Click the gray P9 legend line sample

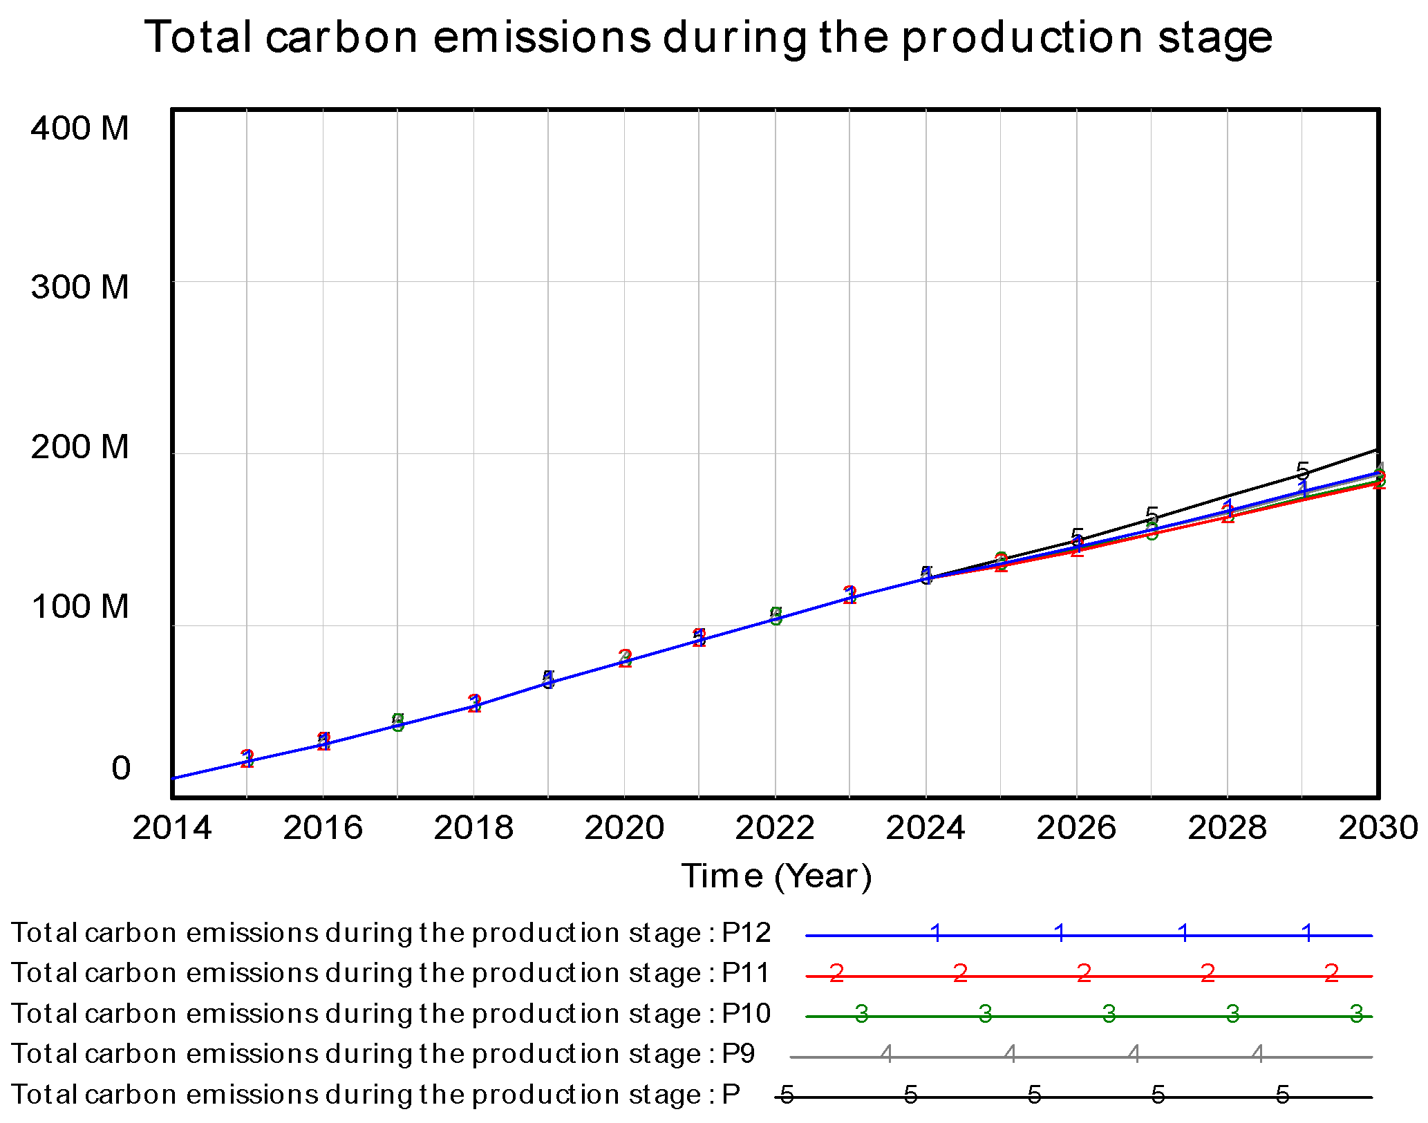pyautogui.click(x=1081, y=1056)
